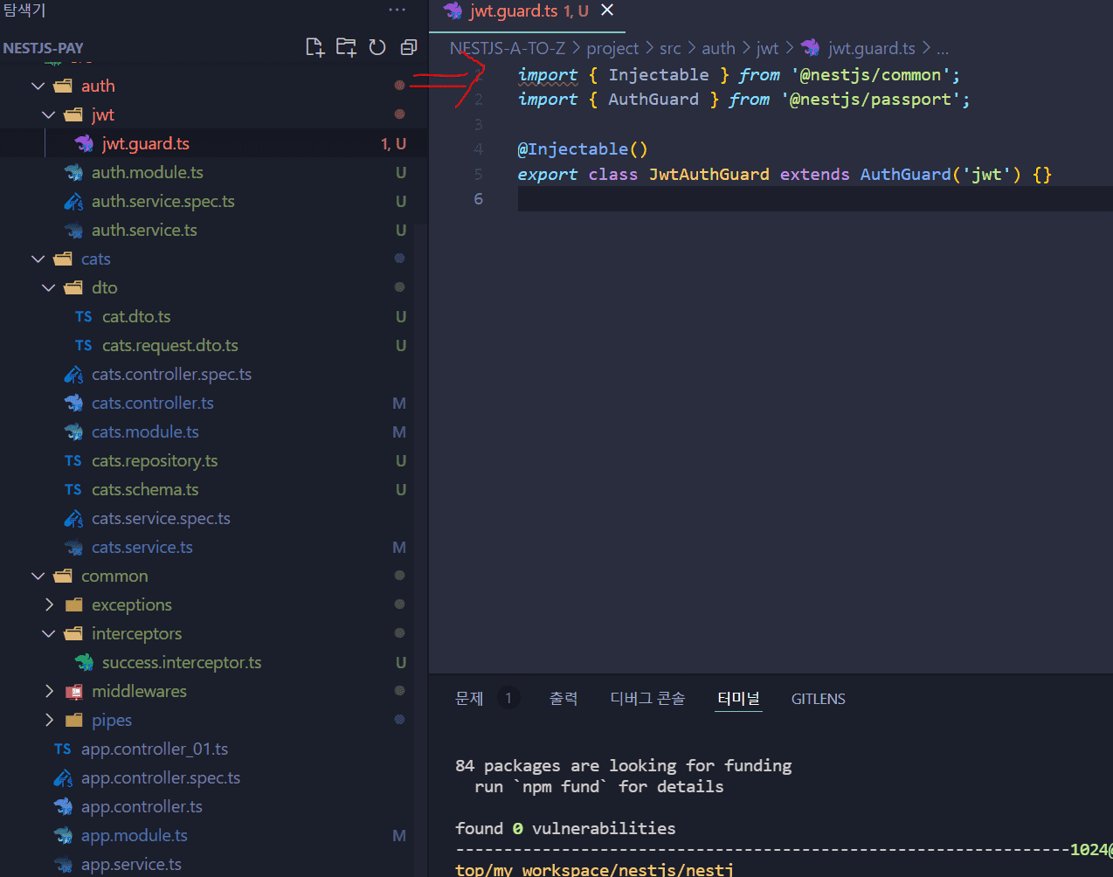
Task: Click @Injectable() decorator on line 4
Action: [583, 149]
